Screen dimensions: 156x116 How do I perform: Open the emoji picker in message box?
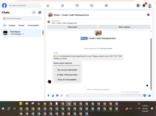pyautogui.click(x=144, y=95)
